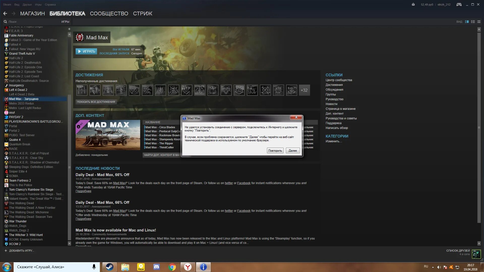Click ПОКАЗАТЬ ВСЕ ДОСТИЖЕНИЯ button
Image resolution: width=484 pixels, height=272 pixels.
[x=96, y=102]
